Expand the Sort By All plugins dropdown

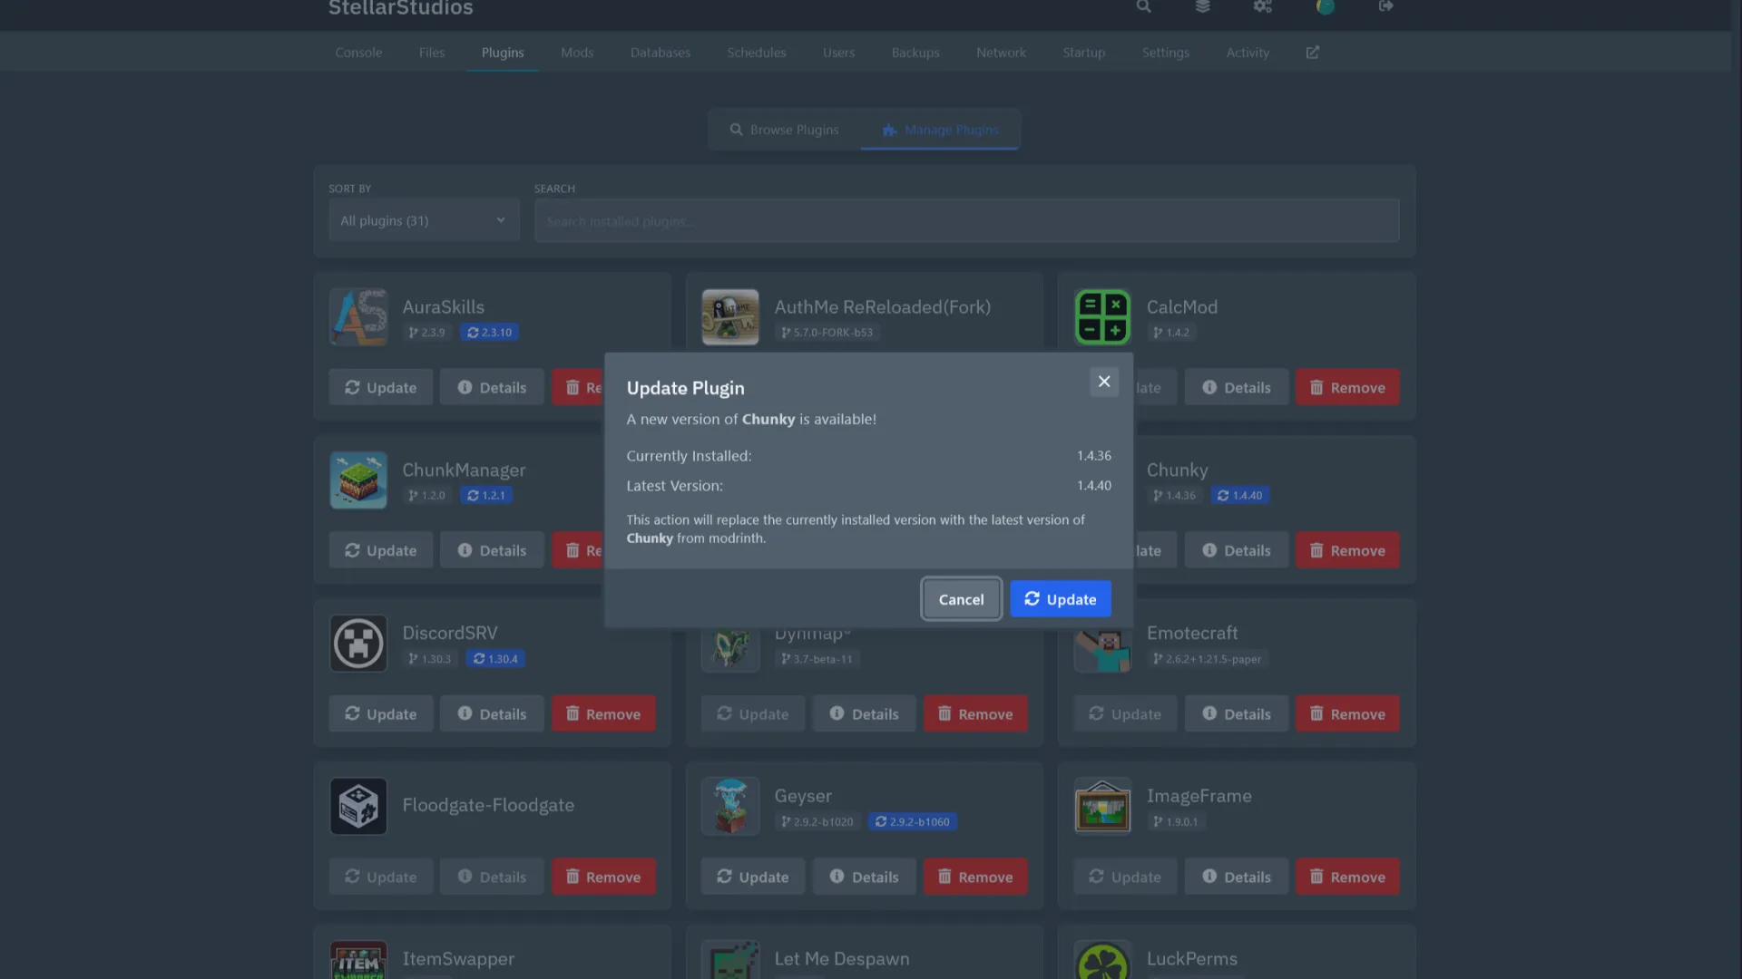coord(424,221)
